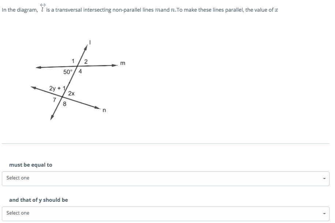Image resolution: width=335 pixels, height=223 pixels.
Task: Click the 50° angle label in the diagram
Action: pyautogui.click(x=68, y=72)
